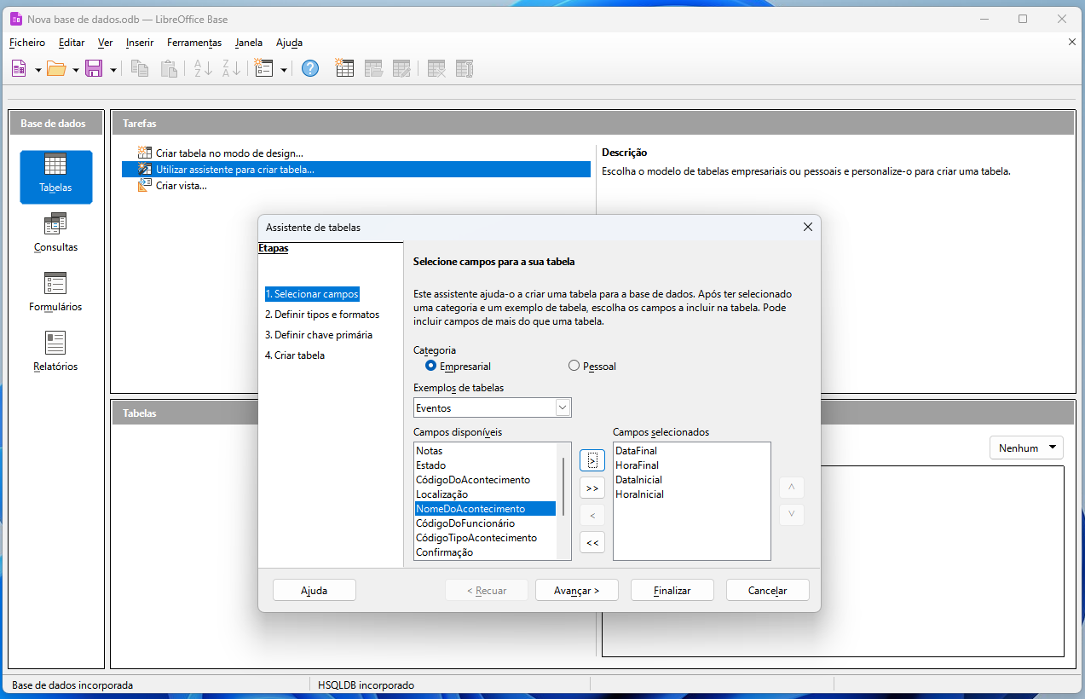1085x699 pixels.
Task: Click the Help question mark icon
Action: (x=310, y=69)
